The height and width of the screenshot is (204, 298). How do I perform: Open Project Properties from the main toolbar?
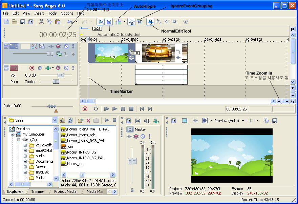point(30,22)
